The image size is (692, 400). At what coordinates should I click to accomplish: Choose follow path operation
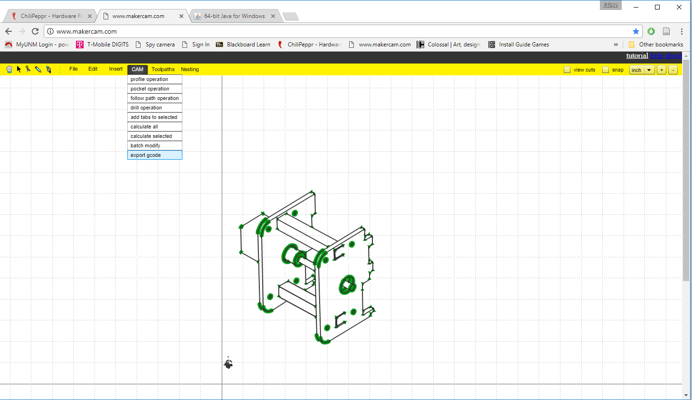pyautogui.click(x=155, y=98)
